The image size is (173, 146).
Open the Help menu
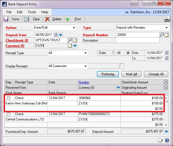[45, 12]
